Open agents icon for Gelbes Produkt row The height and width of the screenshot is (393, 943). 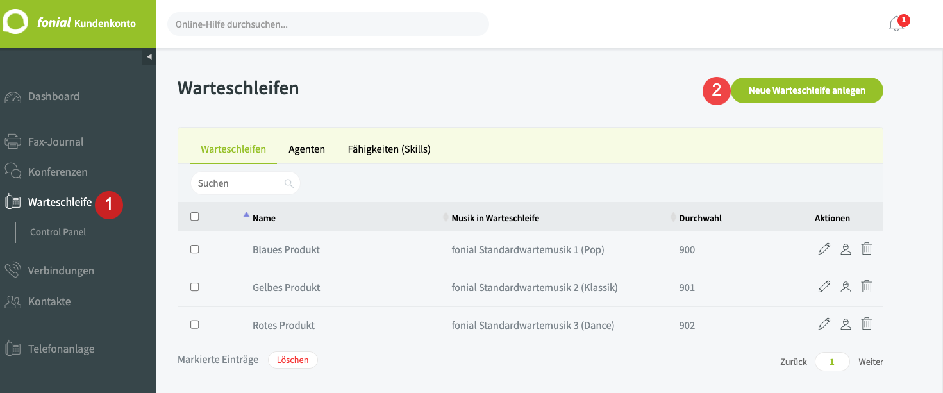(846, 287)
